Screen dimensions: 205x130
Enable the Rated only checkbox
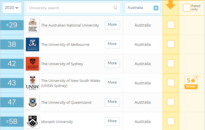pyautogui.click(x=187, y=8)
